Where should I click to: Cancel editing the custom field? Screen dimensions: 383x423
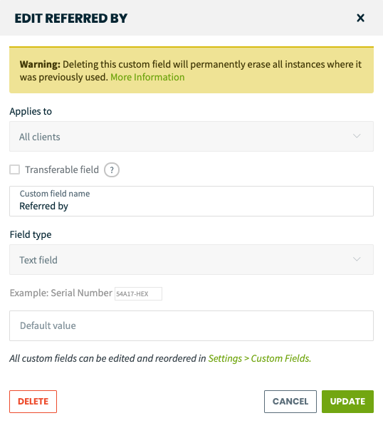[x=290, y=402]
